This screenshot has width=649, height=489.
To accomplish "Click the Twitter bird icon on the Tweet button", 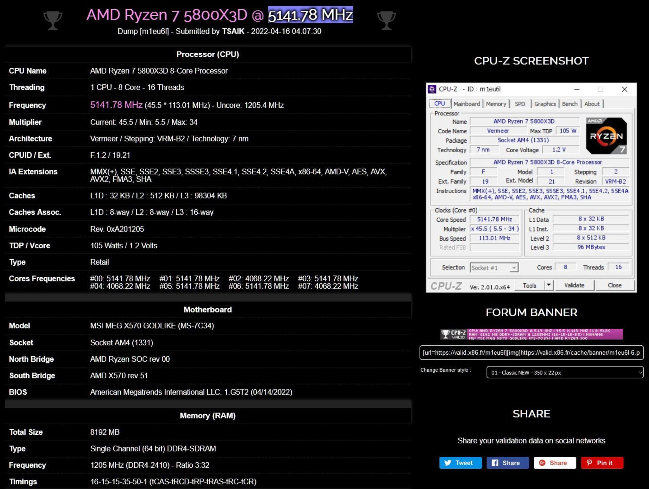I will [x=448, y=463].
